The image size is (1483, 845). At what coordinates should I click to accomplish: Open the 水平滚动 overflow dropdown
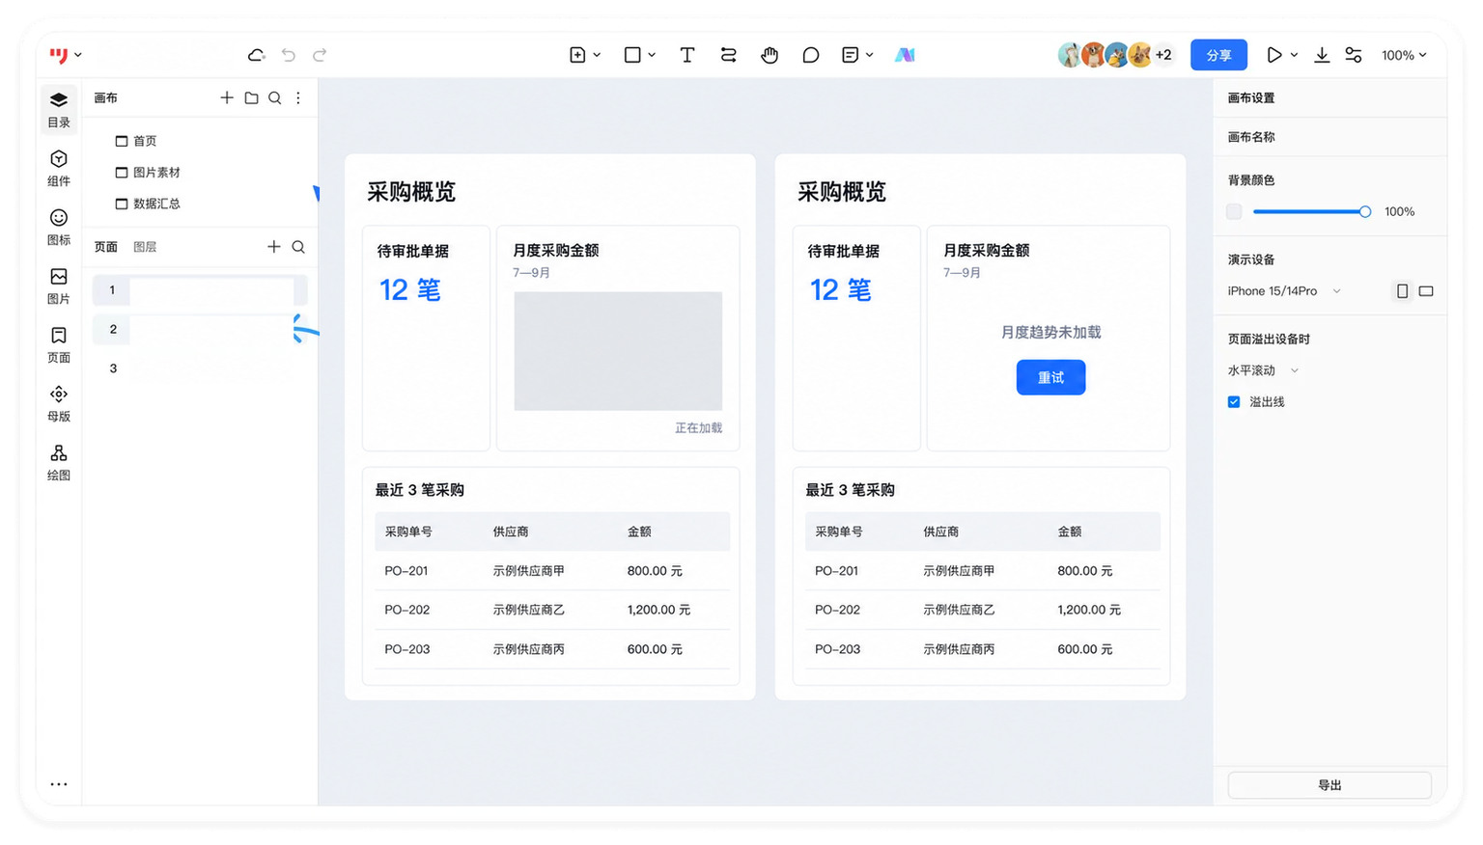1263,370
